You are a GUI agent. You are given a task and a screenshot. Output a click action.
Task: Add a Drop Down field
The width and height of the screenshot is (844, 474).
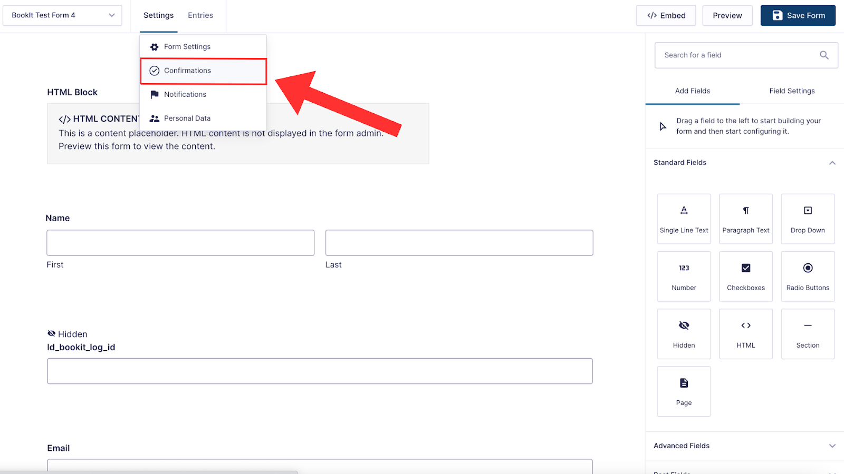coord(808,219)
